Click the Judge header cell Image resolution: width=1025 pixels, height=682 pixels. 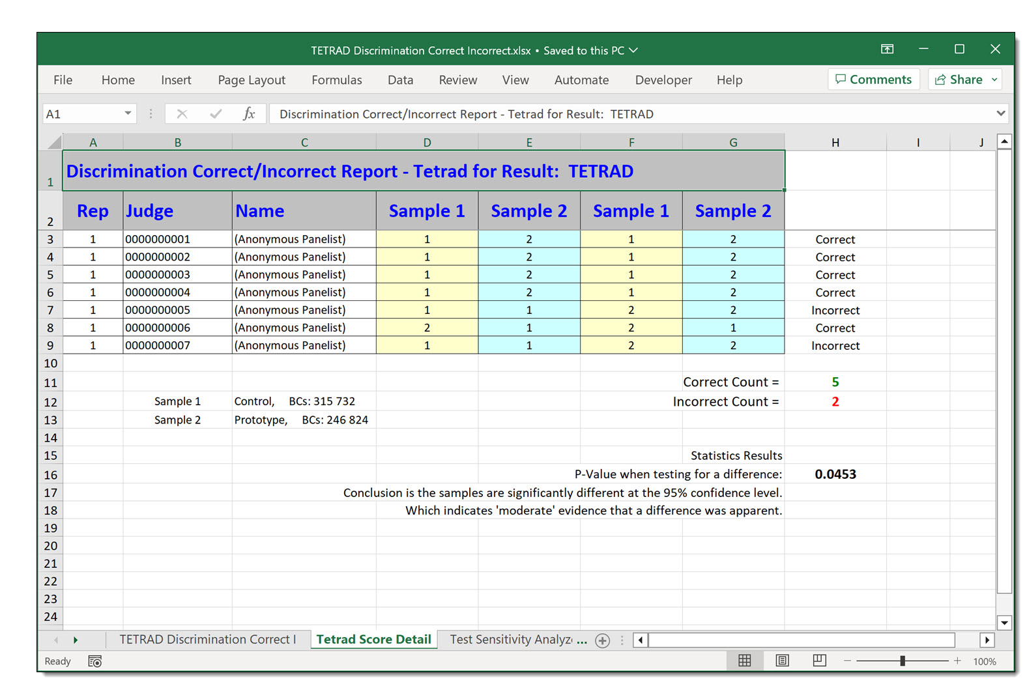point(177,210)
